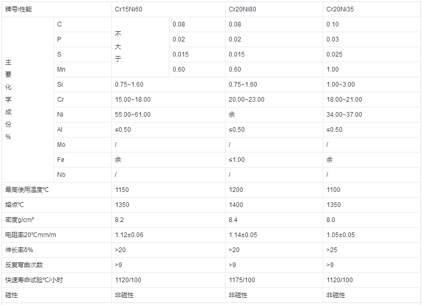Select the >25 elongation value cell
The width and height of the screenshot is (422, 305).
click(332, 250)
